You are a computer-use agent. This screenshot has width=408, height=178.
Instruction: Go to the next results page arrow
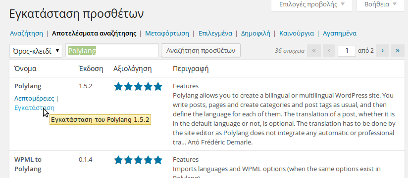point(382,50)
